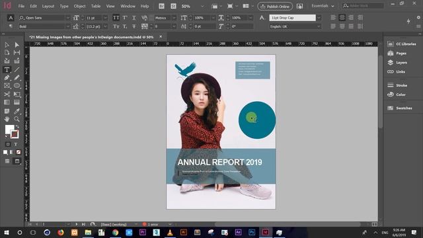Switch to Paragraph Formatting Controls
Screen dimensions: 423x238
[x=11, y=26]
